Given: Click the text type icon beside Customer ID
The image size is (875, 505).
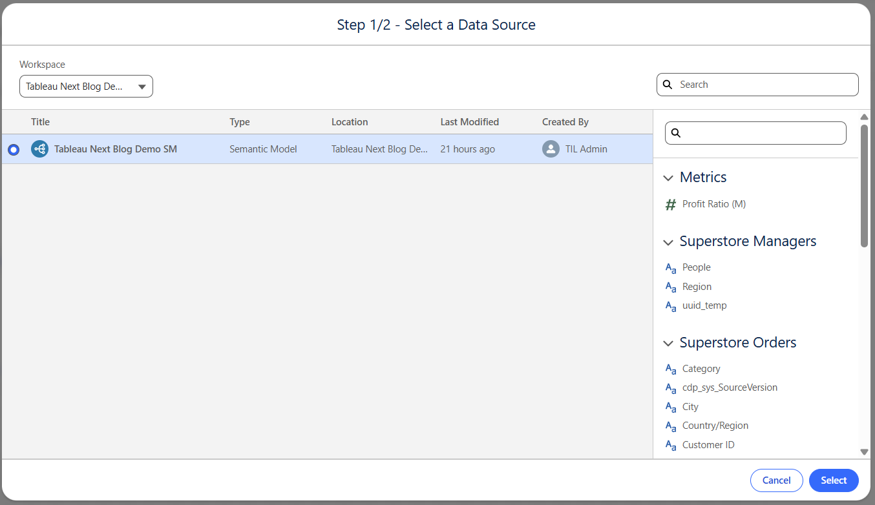Looking at the screenshot, I should pos(671,446).
